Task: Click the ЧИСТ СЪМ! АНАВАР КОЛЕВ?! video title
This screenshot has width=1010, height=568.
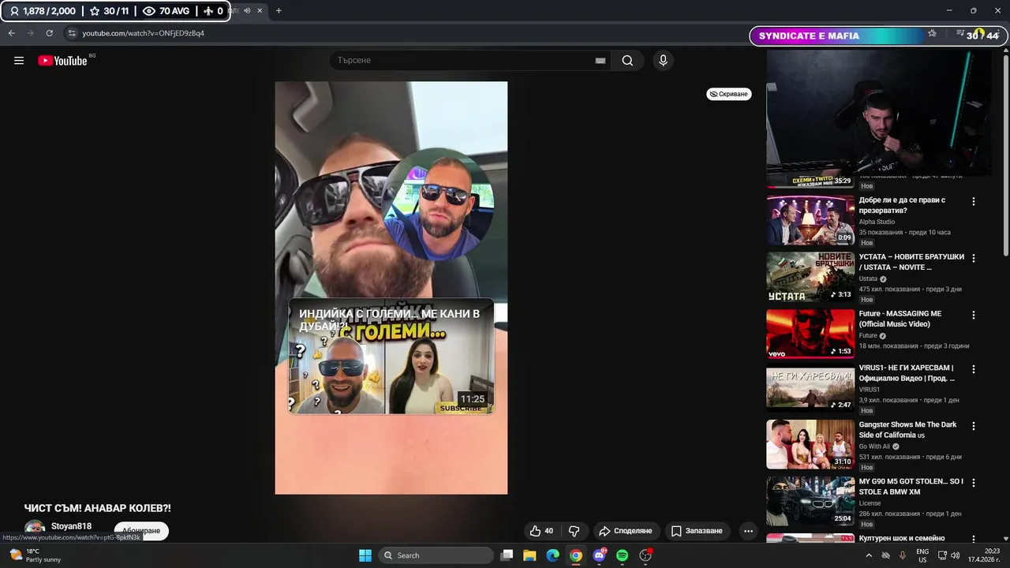Action: [x=98, y=509]
